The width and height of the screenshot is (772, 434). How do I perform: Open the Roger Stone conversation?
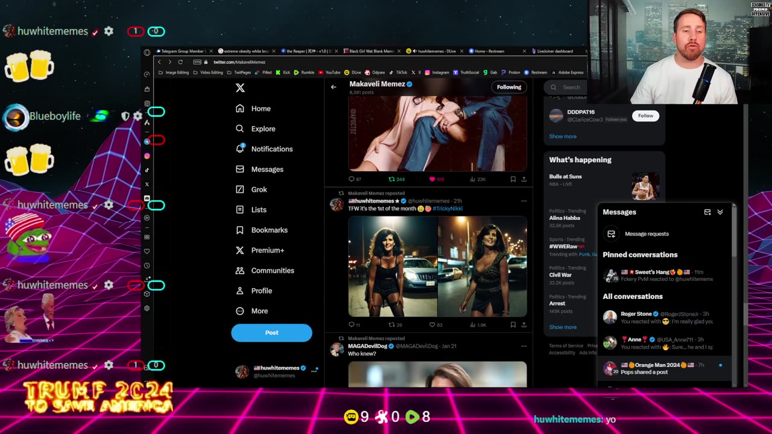(x=666, y=318)
